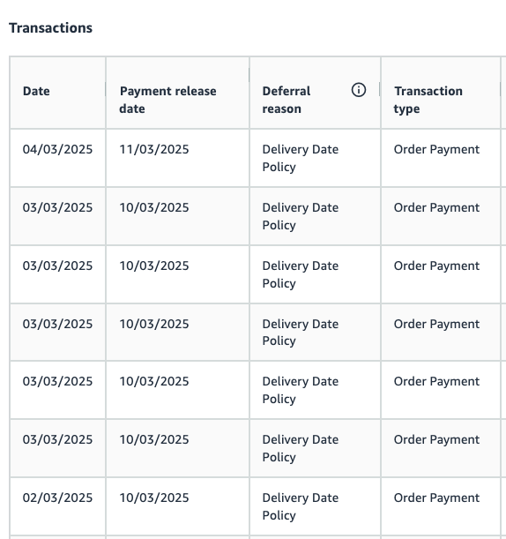Viewport: 506px width, 539px height.
Task: Click Order Payment in the first 03/03/2025 row
Action: coord(436,207)
